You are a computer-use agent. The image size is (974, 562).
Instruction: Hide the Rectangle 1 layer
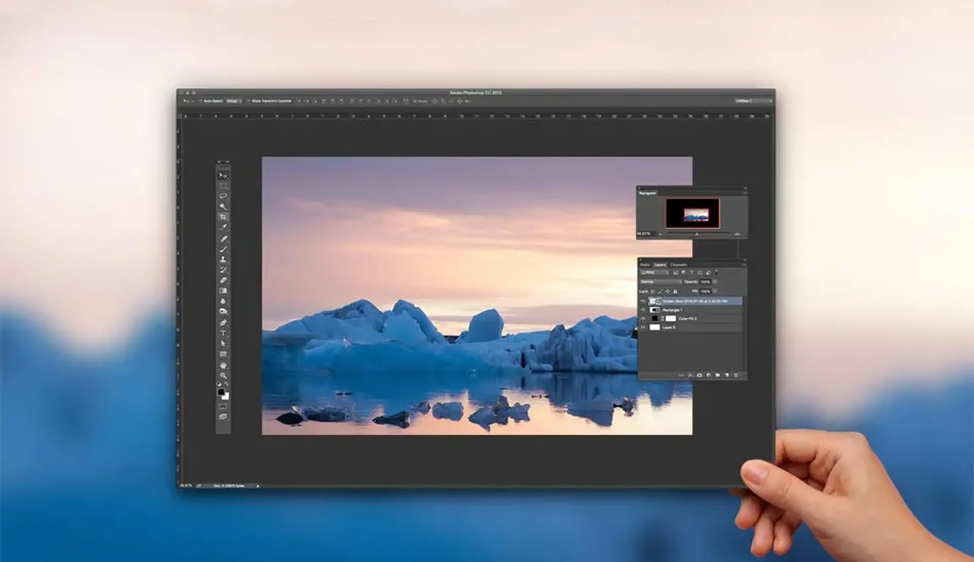(x=643, y=310)
